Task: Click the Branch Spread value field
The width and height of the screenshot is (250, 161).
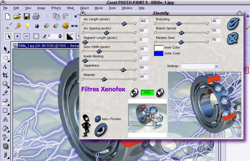Action: pos(216,31)
